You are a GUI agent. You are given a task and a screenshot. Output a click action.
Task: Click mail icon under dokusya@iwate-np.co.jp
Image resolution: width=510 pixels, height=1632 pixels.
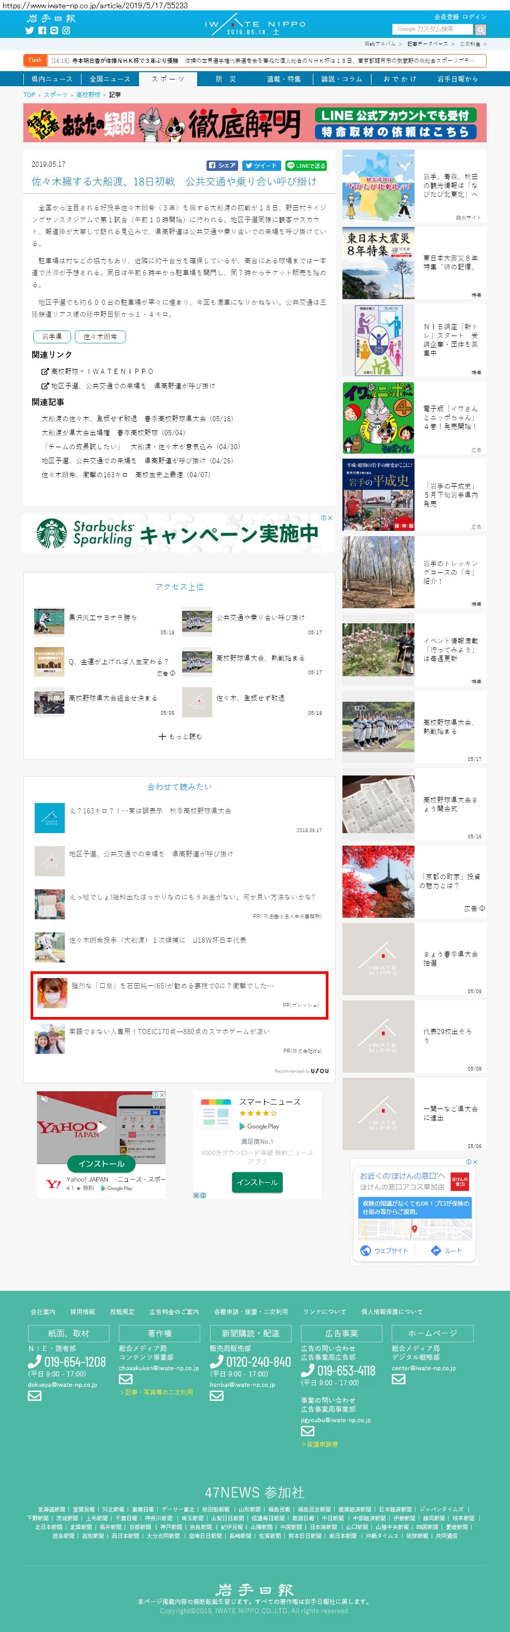pos(34,1396)
